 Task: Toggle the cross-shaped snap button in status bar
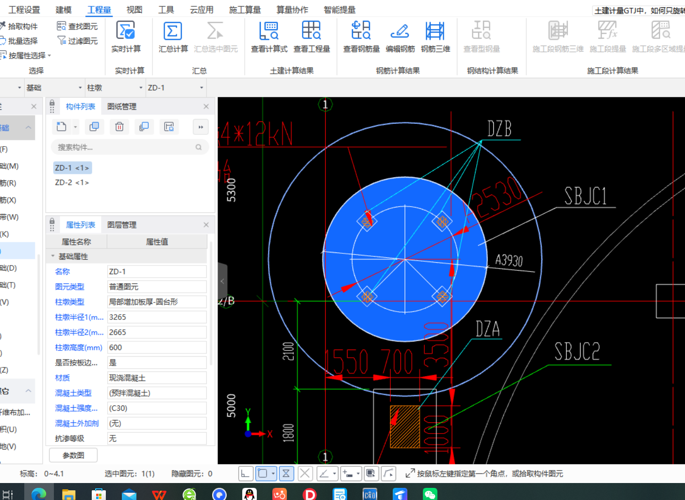305,473
